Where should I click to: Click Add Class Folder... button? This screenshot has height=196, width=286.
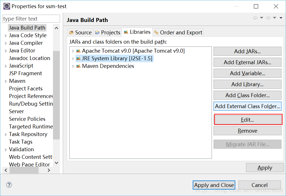(x=247, y=95)
